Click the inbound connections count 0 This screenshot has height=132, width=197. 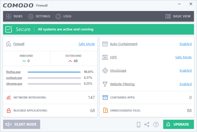pyautogui.click(x=28, y=61)
